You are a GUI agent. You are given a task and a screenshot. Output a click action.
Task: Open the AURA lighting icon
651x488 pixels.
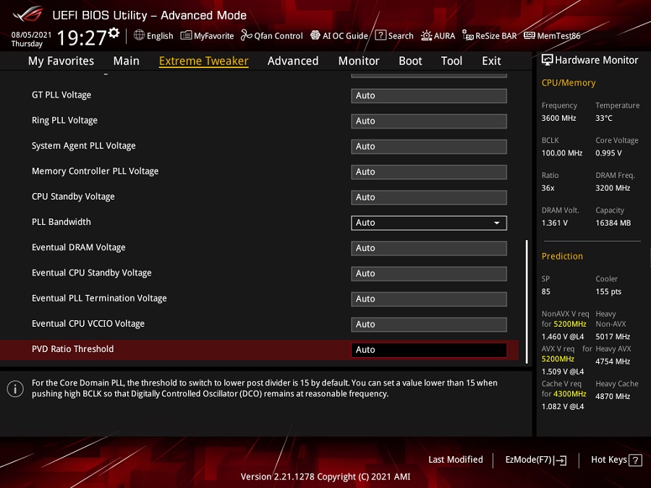point(426,35)
